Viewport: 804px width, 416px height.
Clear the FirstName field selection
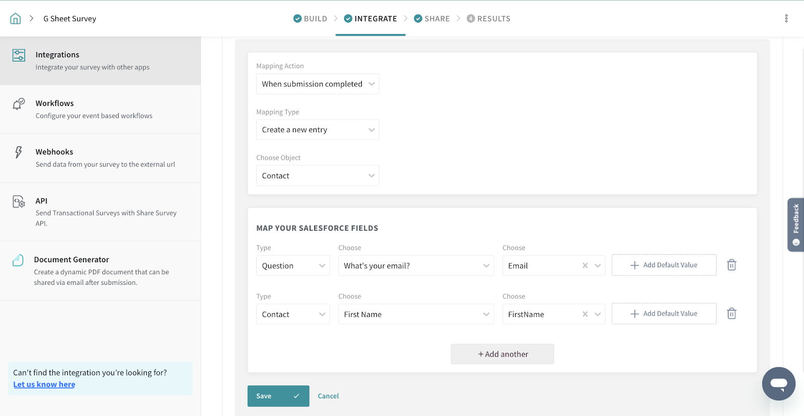coord(585,315)
